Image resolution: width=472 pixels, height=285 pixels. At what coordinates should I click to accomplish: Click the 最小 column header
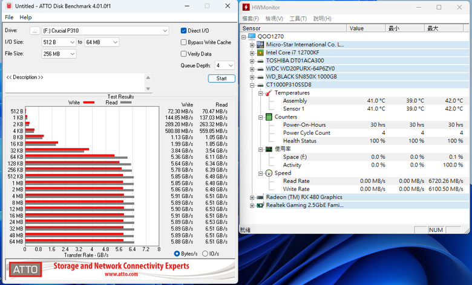[405, 28]
